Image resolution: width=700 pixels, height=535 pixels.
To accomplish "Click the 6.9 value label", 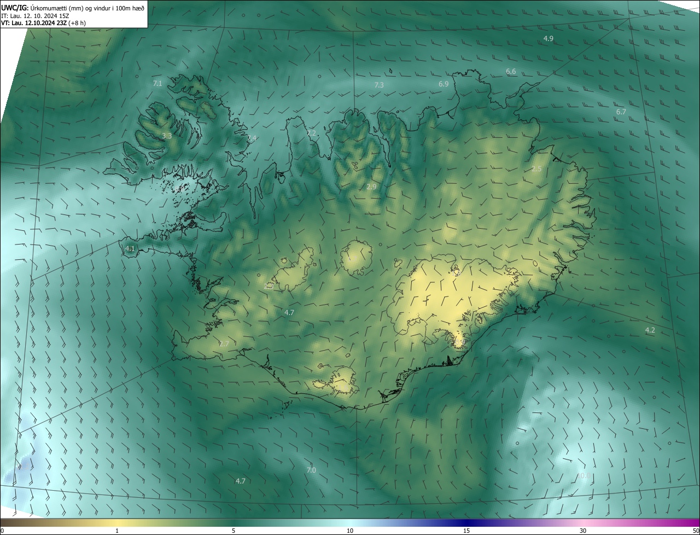I will (x=444, y=84).
